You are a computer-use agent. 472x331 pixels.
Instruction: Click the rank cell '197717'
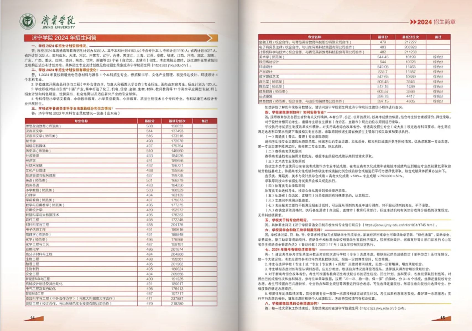pyautogui.click(x=177, y=294)
